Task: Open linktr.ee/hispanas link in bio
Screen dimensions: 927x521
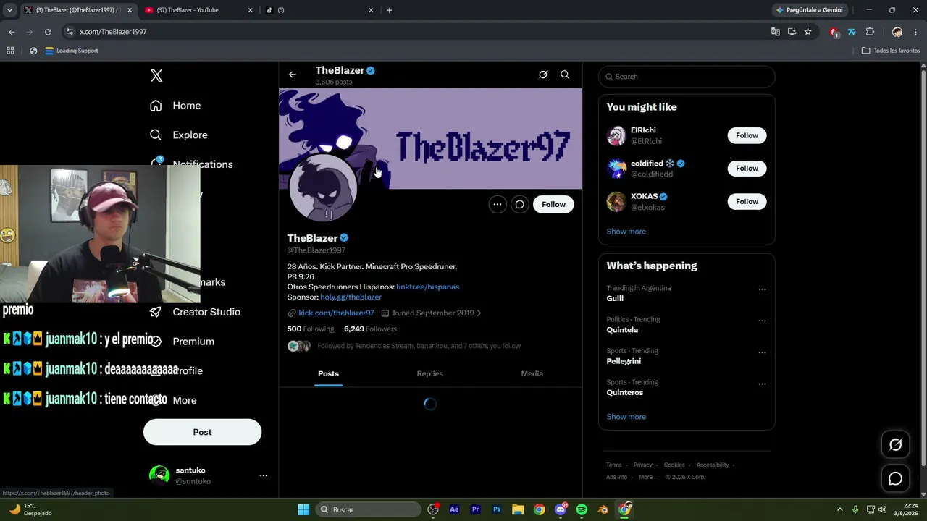Action: (427, 287)
